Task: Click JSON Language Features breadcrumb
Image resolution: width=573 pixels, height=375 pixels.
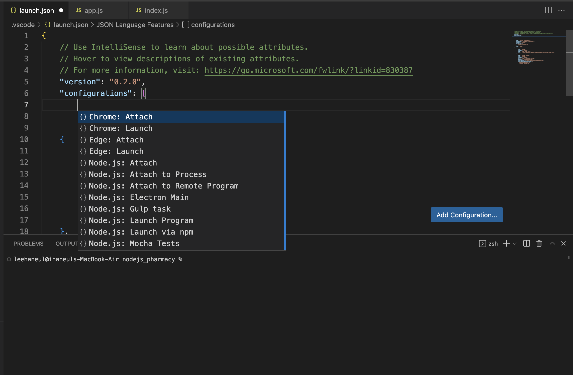Action: pyautogui.click(x=135, y=25)
